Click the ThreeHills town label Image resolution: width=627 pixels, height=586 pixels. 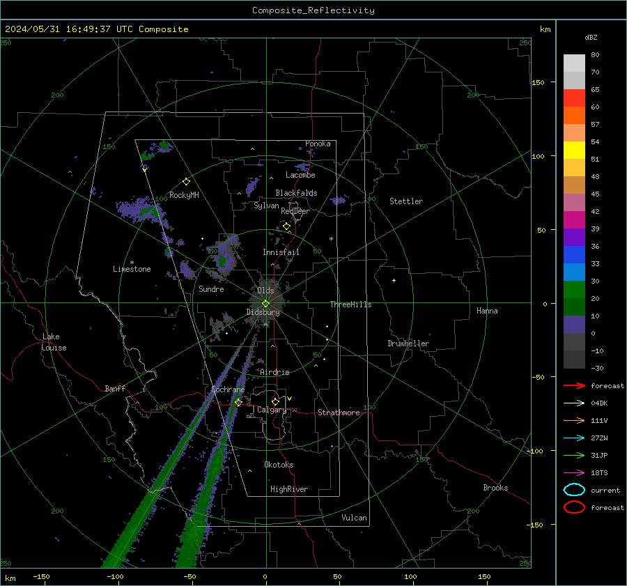click(x=350, y=304)
